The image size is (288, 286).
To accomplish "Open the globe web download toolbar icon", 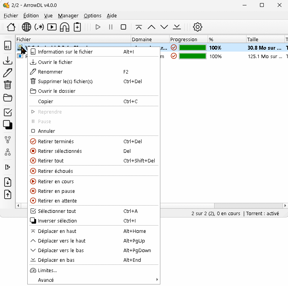I will click(27, 27).
